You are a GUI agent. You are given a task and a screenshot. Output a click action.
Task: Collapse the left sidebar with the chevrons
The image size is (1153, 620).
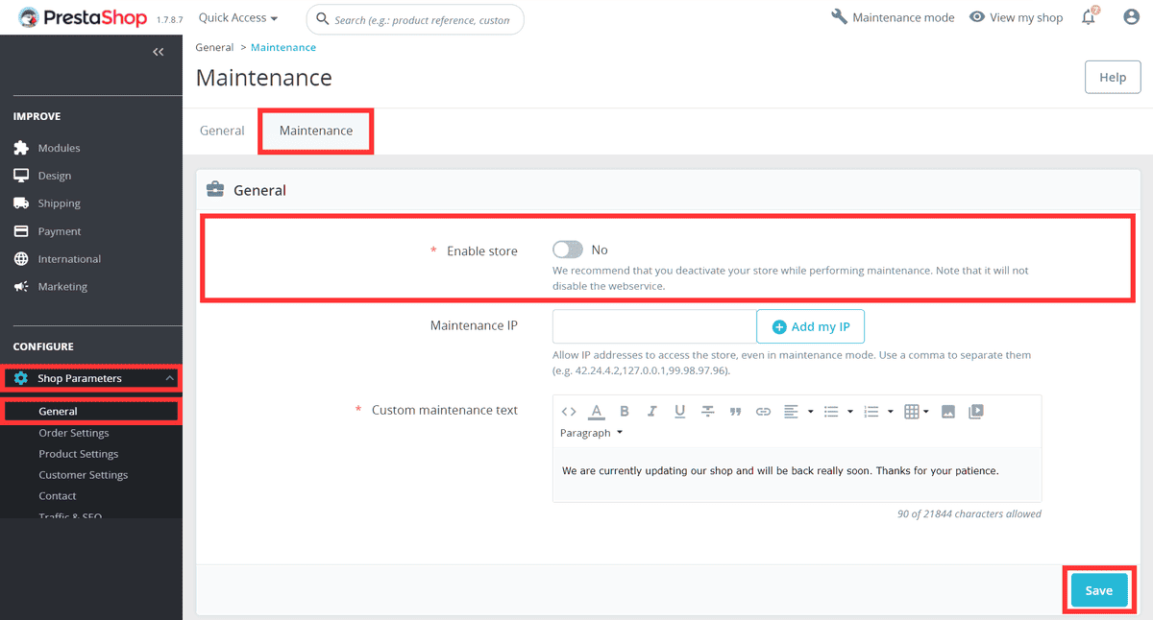tap(159, 52)
